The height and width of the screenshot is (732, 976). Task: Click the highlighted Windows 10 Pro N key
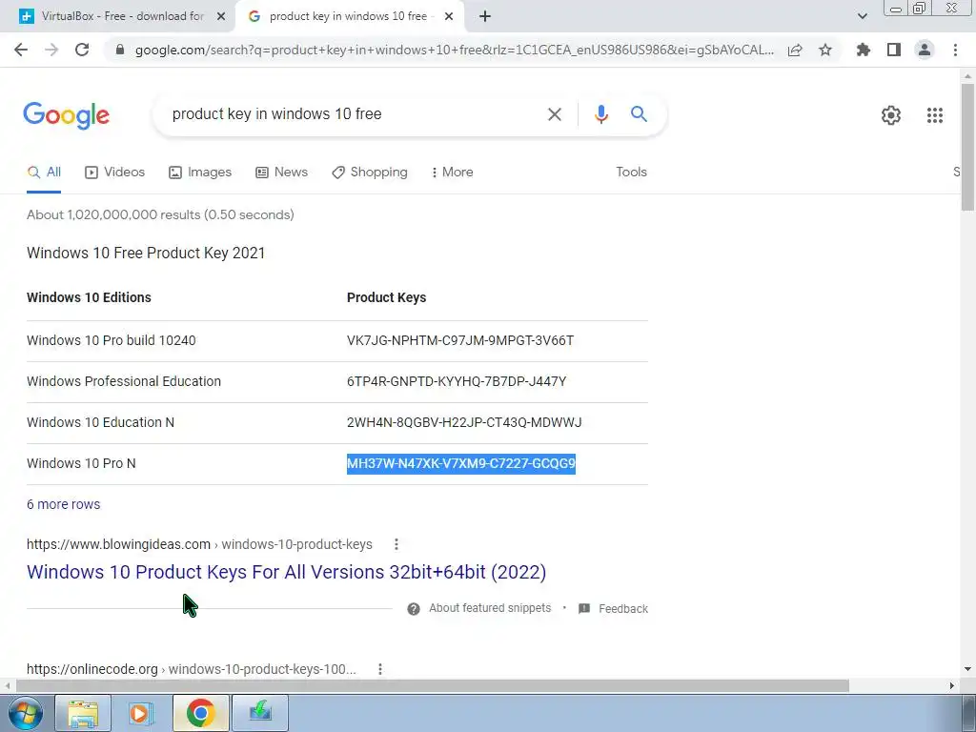(x=460, y=464)
